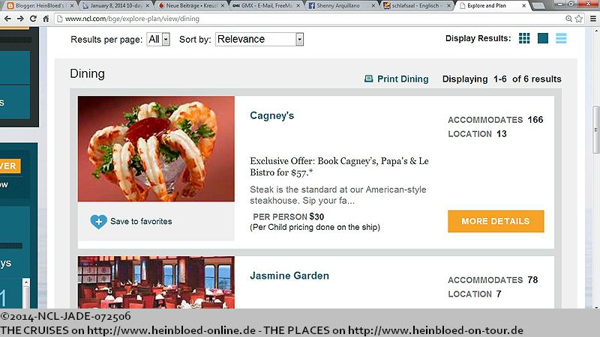Open the Jasmine Garden restaurant link
The width and height of the screenshot is (600, 337).
point(289,276)
